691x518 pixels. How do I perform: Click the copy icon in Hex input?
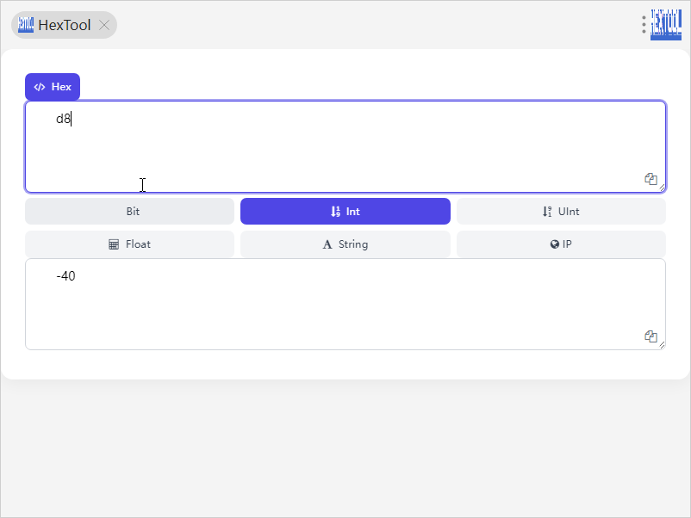pyautogui.click(x=651, y=179)
